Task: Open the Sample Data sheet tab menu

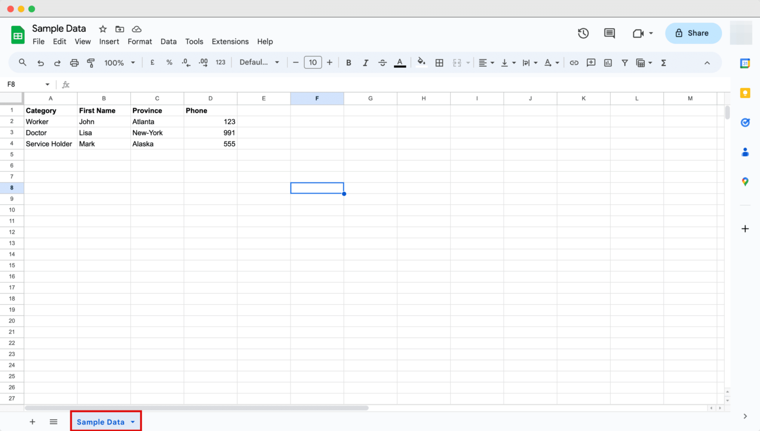Action: (x=133, y=422)
